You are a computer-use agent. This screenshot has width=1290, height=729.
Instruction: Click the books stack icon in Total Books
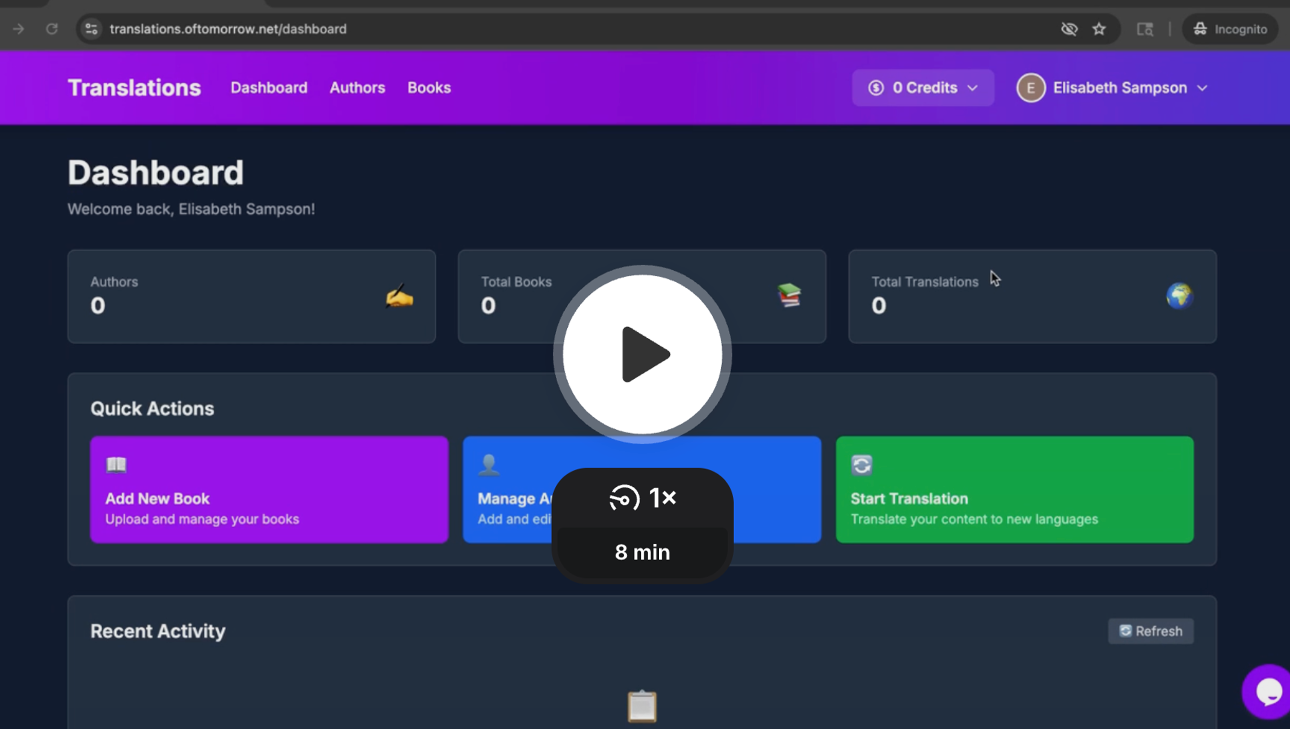(789, 296)
